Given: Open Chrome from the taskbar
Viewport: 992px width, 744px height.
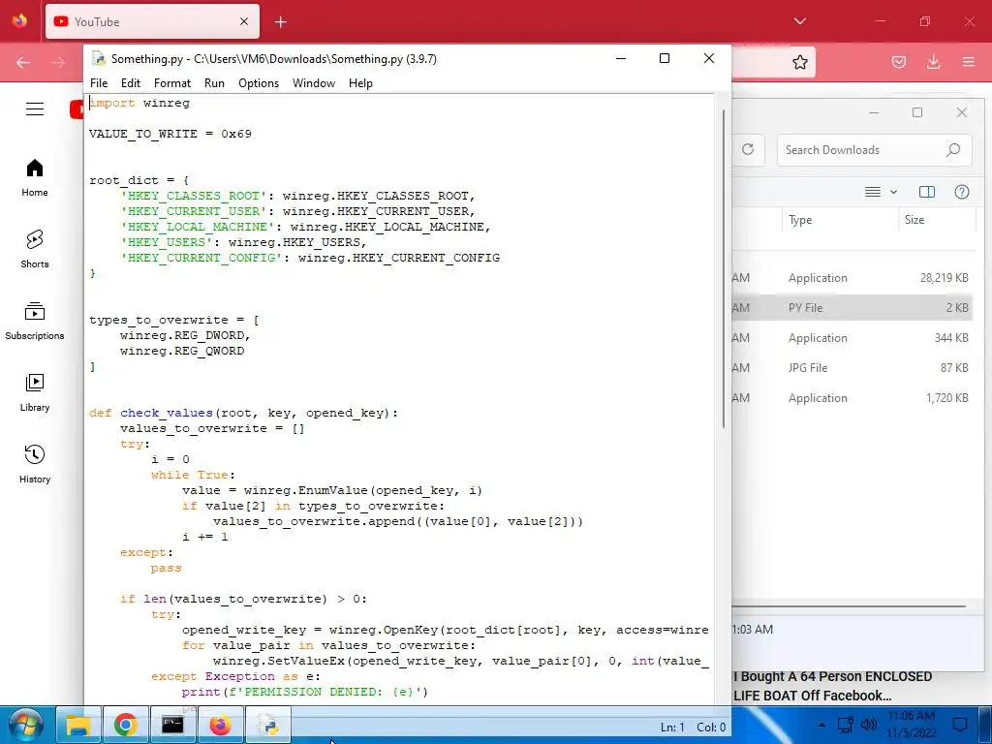Looking at the screenshot, I should 125,725.
